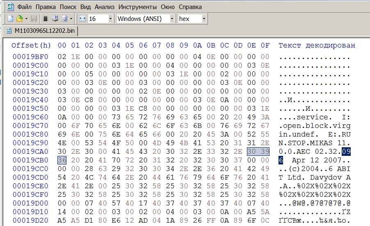
Task: Click the Open disk image icon
Action: pos(65,18)
